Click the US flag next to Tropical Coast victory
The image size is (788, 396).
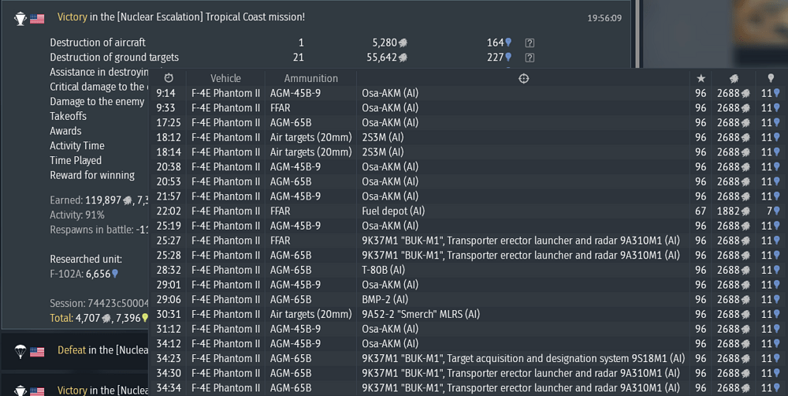click(x=37, y=19)
